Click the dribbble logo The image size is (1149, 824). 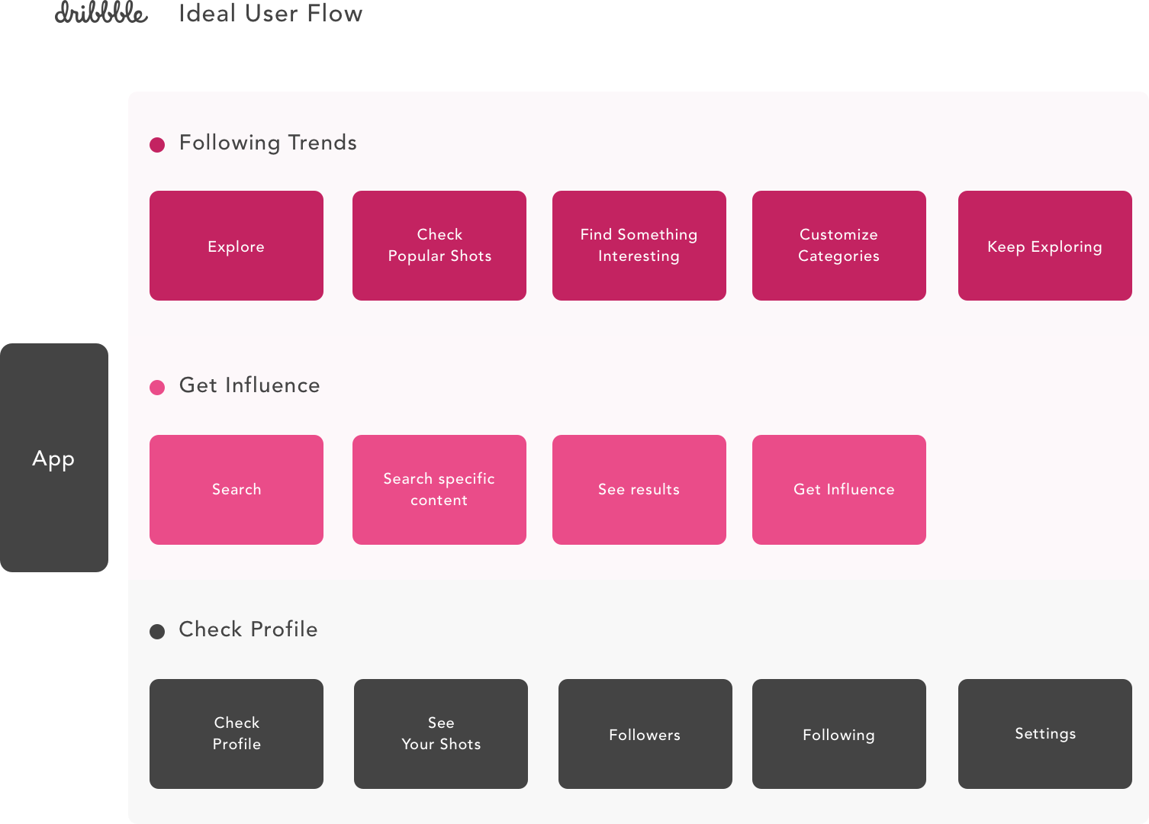point(101,13)
